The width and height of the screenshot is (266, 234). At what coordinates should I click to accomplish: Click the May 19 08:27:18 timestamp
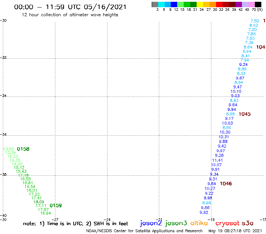[x=235, y=231]
